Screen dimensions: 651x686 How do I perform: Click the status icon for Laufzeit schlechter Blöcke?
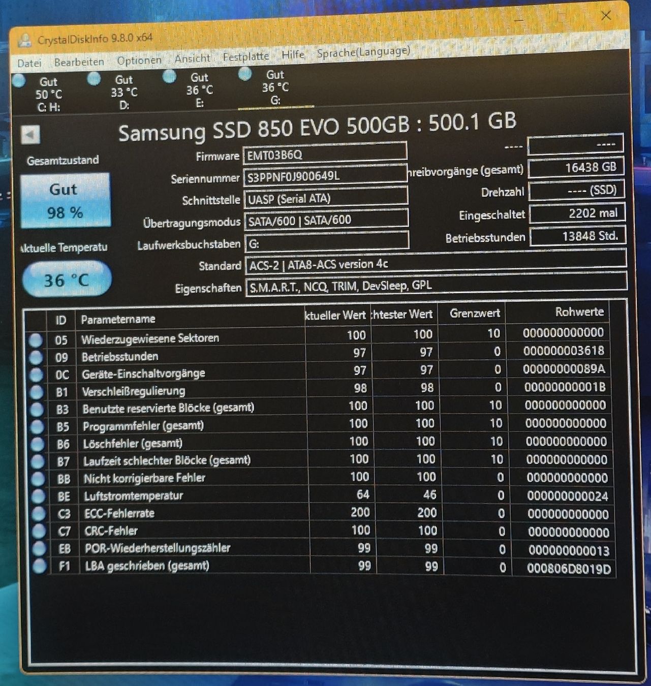(38, 462)
